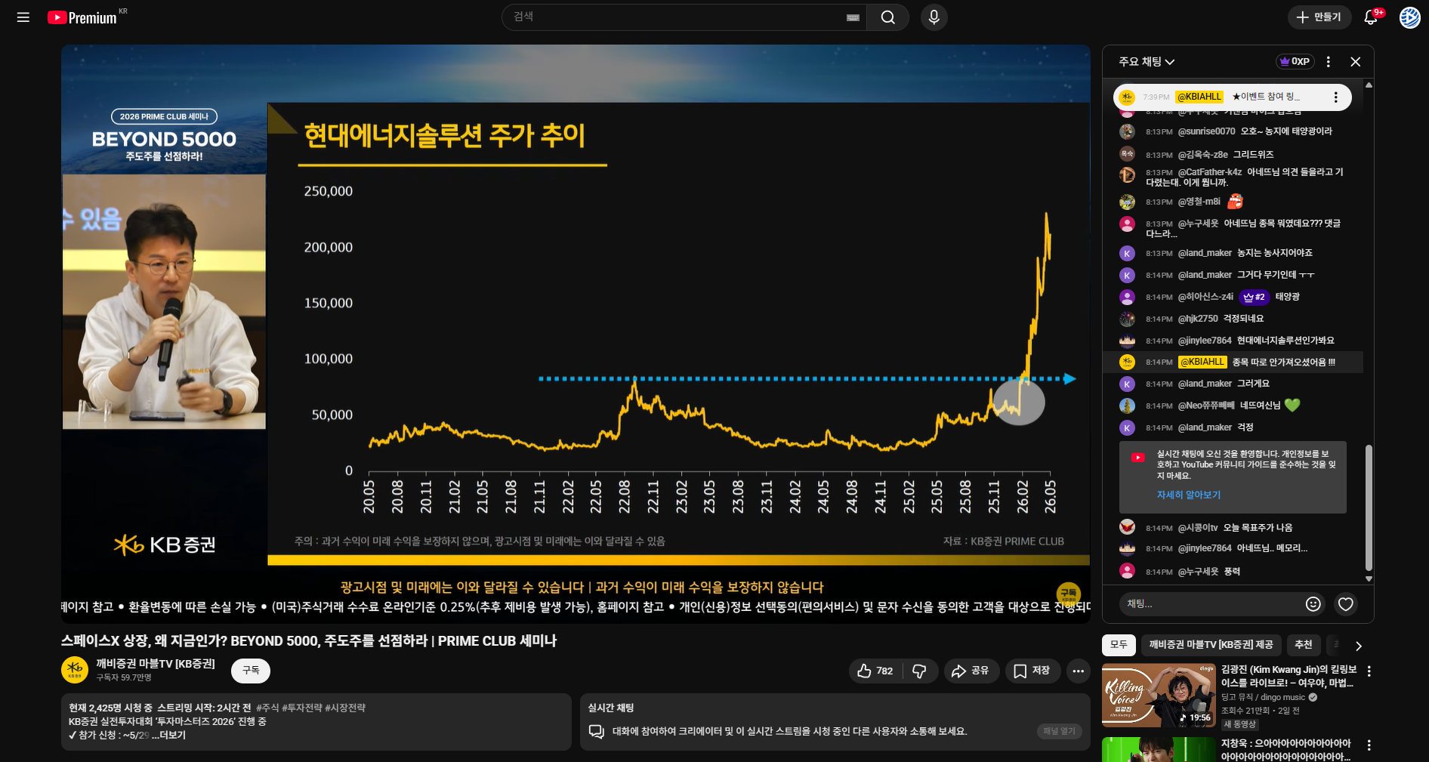Open the on-screen keyboard in search bar
This screenshot has height=762, width=1429.
pyautogui.click(x=853, y=17)
